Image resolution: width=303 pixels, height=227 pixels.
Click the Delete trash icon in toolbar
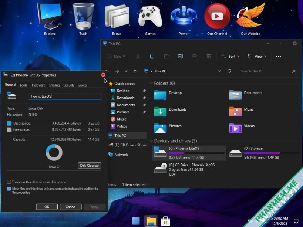(x=209, y=56)
